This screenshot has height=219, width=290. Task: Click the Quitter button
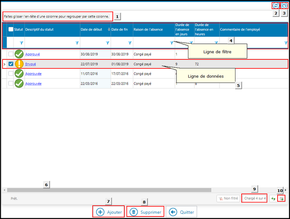click(181, 212)
